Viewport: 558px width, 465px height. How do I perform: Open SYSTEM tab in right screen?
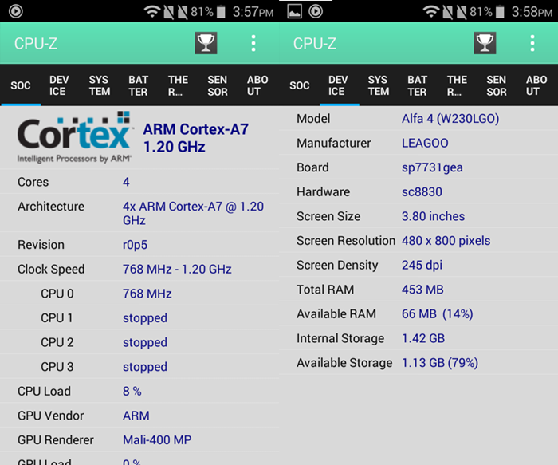tap(379, 85)
